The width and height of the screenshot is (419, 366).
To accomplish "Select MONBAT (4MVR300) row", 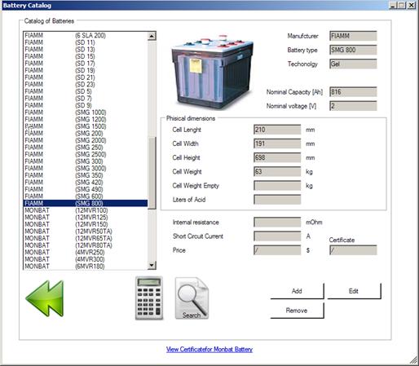I will pyautogui.click(x=86, y=259).
